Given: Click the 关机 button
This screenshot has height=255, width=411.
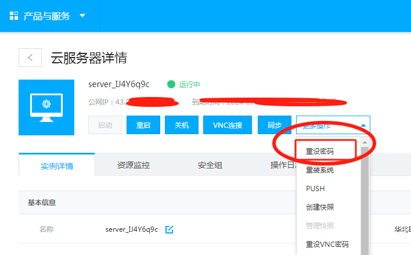Looking at the screenshot, I should [181, 125].
